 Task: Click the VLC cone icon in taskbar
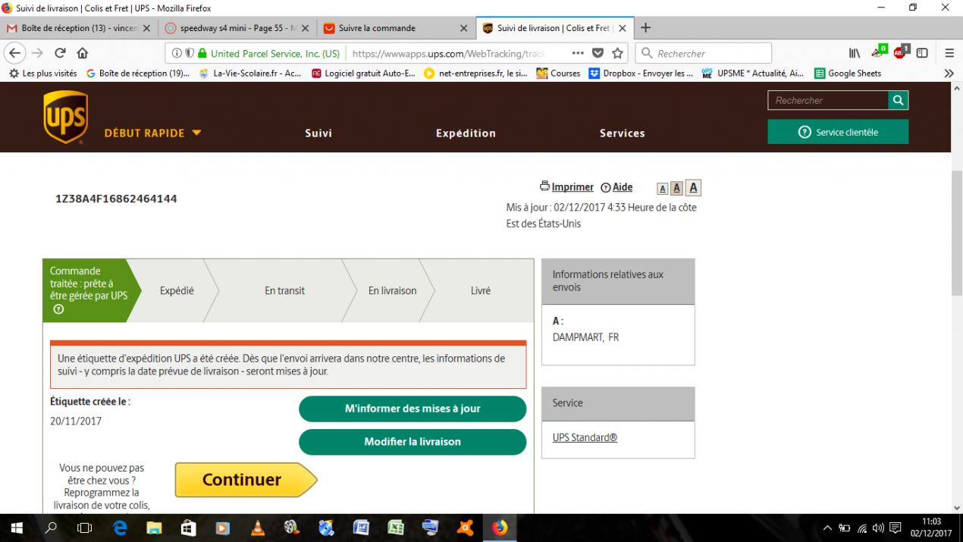click(258, 528)
